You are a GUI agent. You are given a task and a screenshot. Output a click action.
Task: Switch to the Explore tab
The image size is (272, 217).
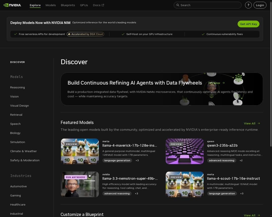click(35, 5)
